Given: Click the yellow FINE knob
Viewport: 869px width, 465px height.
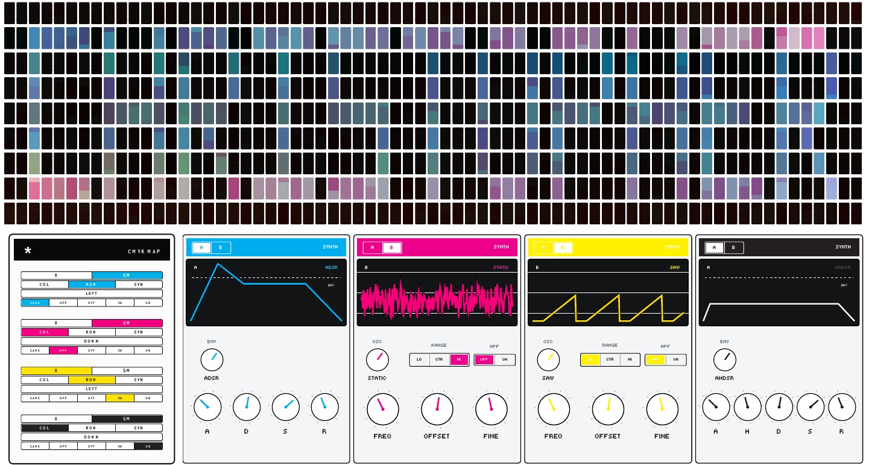Looking at the screenshot, I should pyautogui.click(x=662, y=409).
